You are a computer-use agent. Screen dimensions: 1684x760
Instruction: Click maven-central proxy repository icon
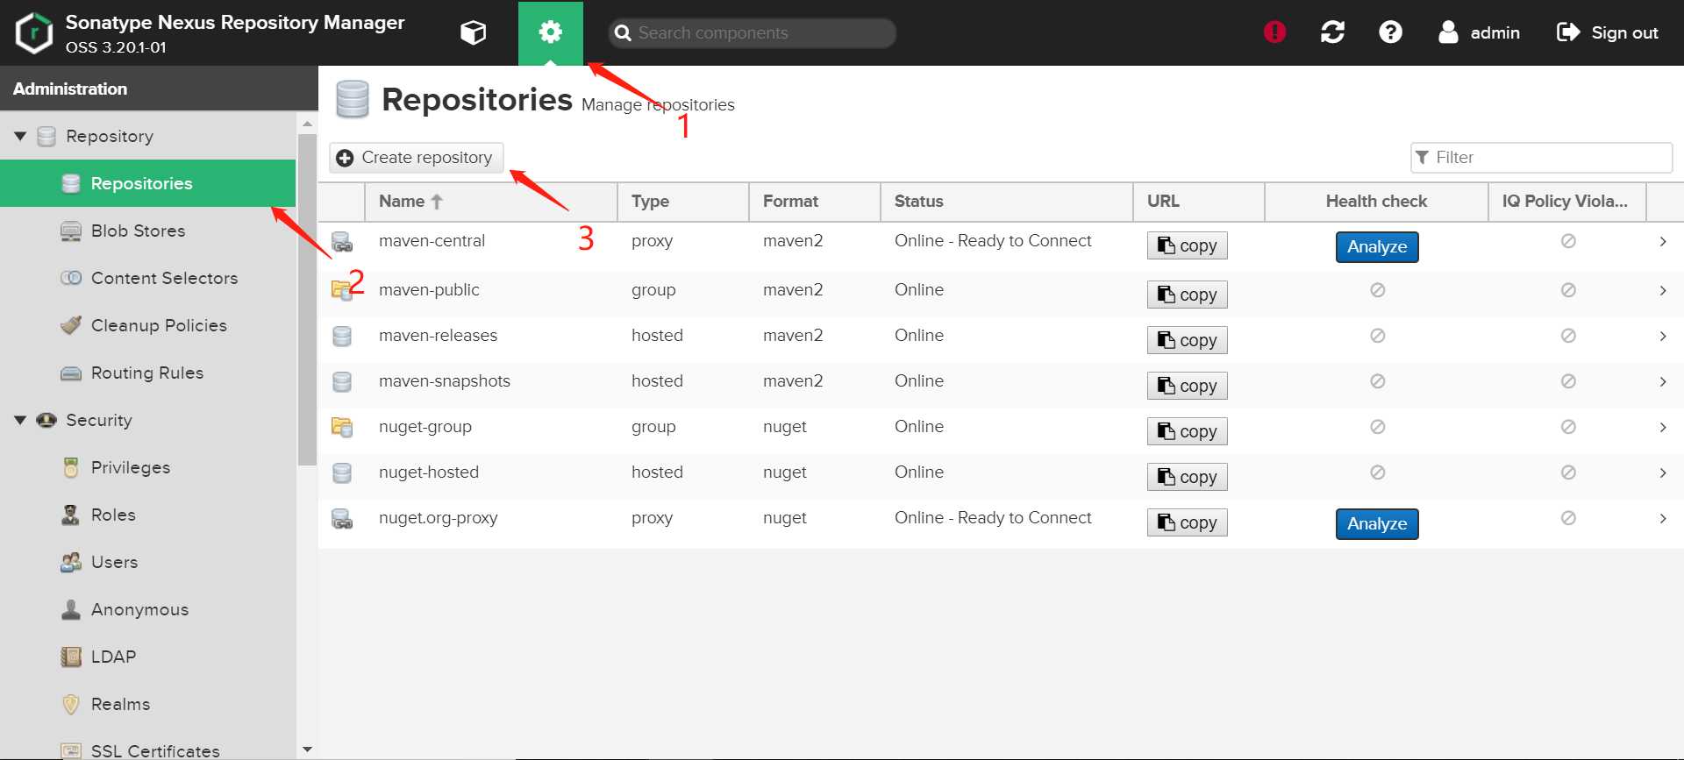(342, 242)
